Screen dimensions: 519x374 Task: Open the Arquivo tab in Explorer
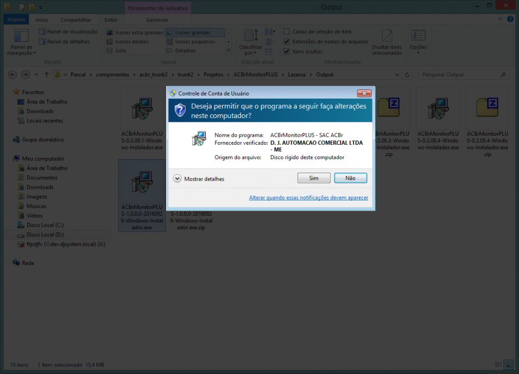[16, 20]
